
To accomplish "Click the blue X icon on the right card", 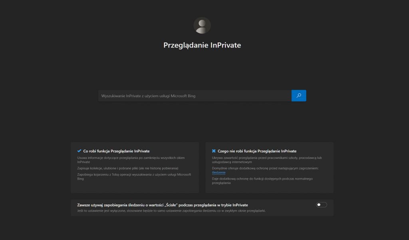I will (x=213, y=151).
